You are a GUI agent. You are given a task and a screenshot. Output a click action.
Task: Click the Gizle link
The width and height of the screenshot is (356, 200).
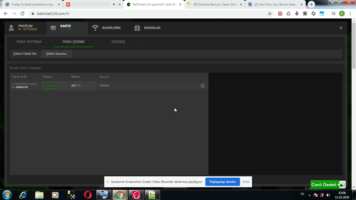click(x=246, y=182)
